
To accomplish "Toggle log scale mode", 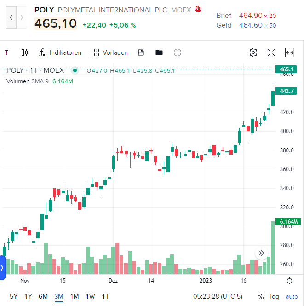I will (x=275, y=296).
